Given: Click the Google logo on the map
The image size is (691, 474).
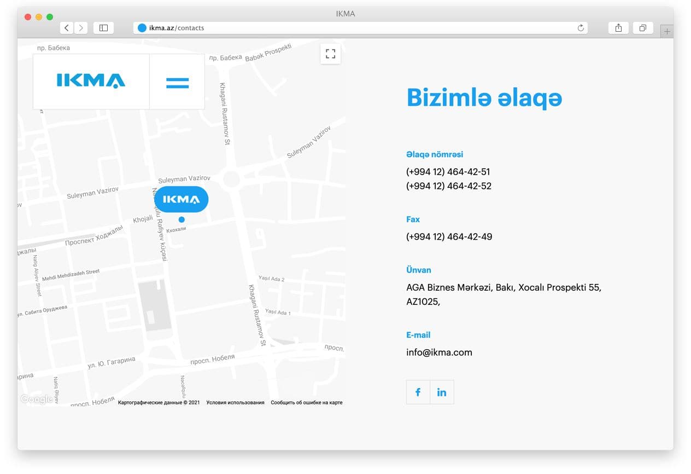Looking at the screenshot, I should 36,399.
